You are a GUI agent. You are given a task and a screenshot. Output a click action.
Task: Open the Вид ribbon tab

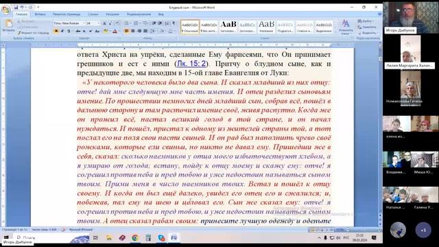click(x=161, y=14)
